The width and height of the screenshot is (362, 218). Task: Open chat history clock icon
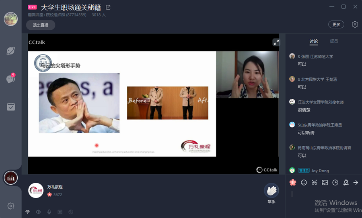point(335,182)
